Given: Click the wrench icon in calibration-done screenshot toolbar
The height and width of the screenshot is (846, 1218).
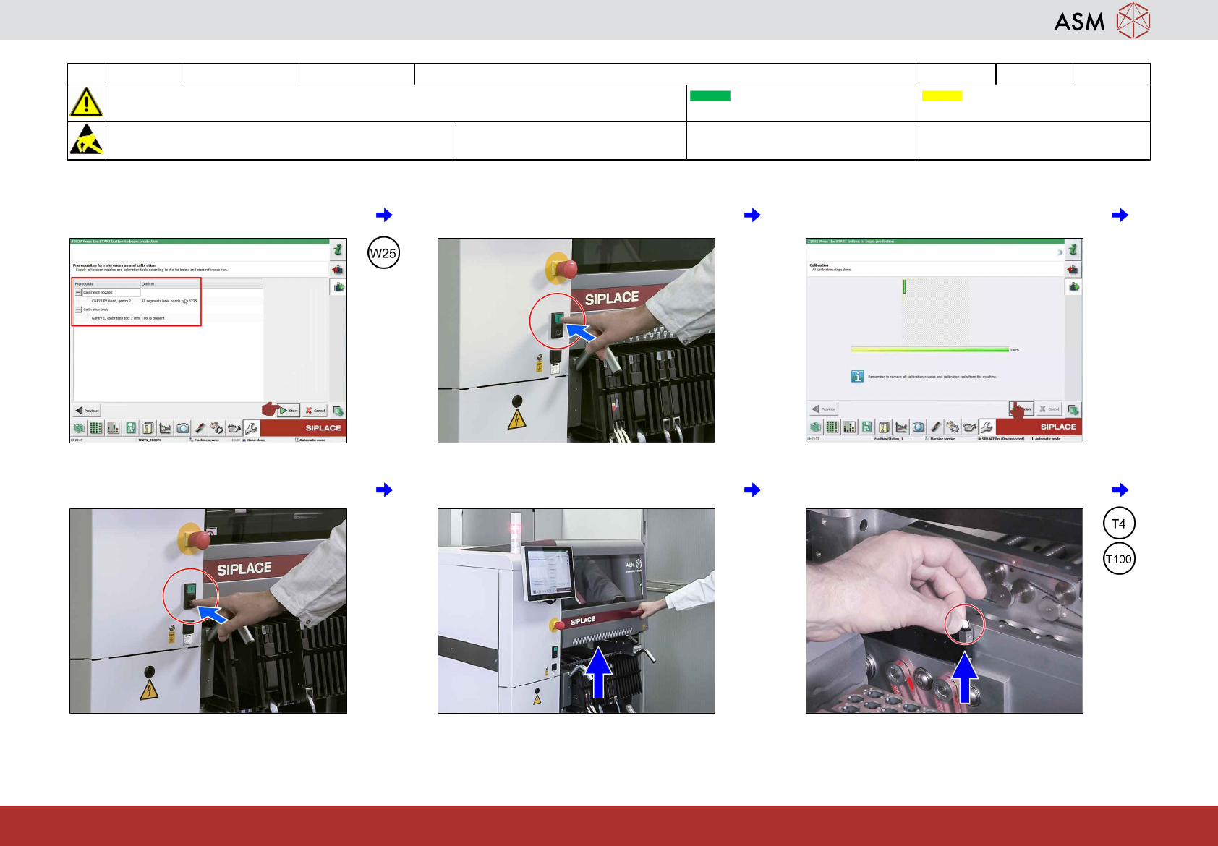Looking at the screenshot, I should [x=987, y=427].
